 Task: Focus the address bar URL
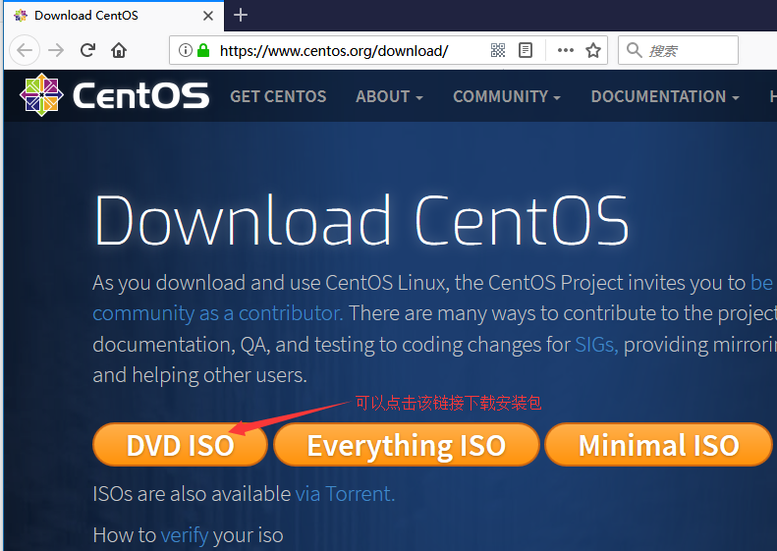(334, 50)
